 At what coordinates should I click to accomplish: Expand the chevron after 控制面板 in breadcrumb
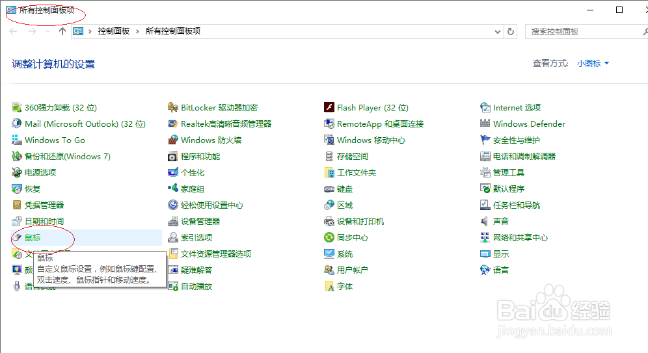point(138,31)
